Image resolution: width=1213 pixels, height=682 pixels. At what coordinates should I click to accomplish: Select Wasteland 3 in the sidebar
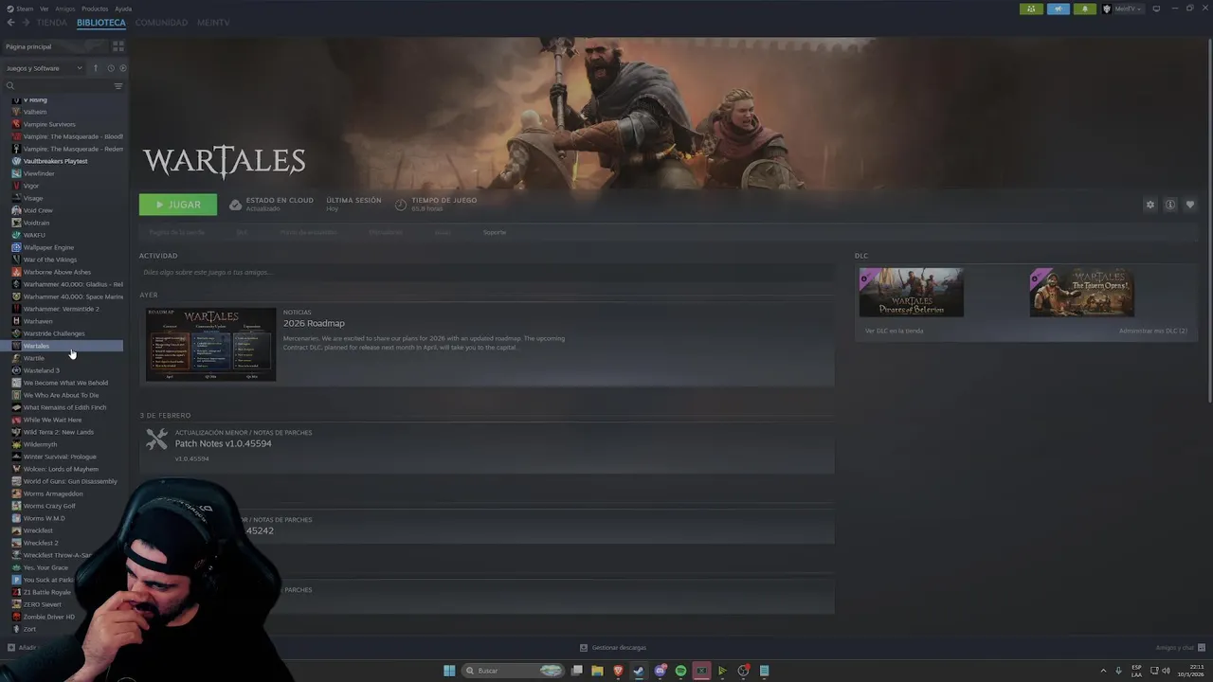pyautogui.click(x=41, y=370)
